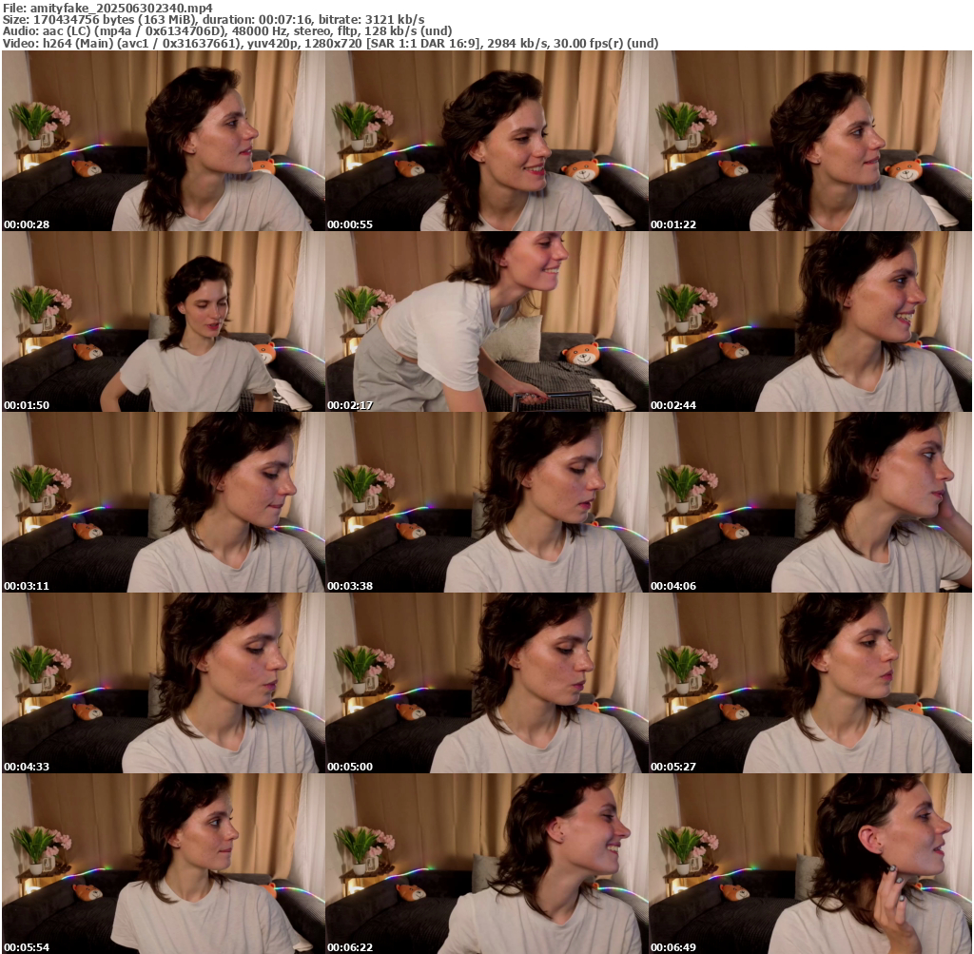This screenshot has width=974, height=954.
Task: Select the thumbnail frame at 00:05:00
Action: (487, 683)
